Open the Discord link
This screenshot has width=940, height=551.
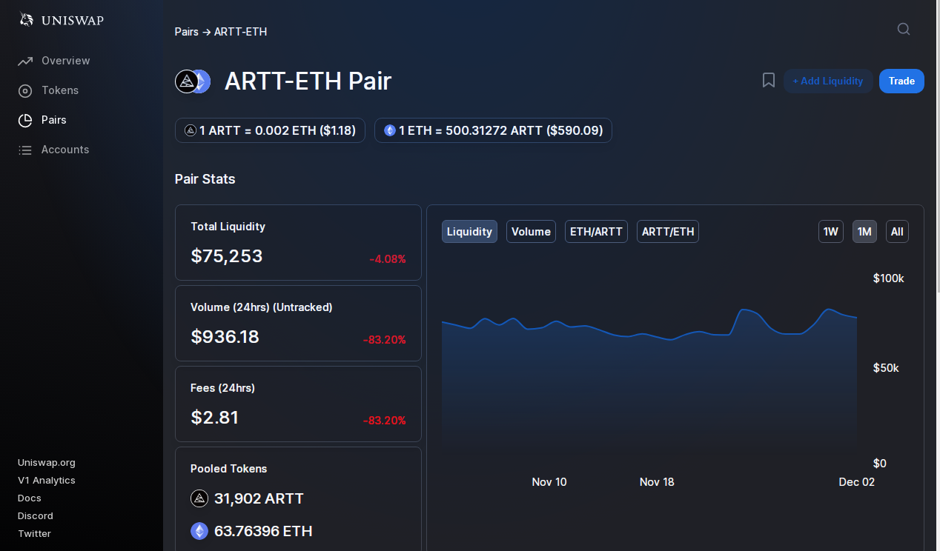point(36,516)
